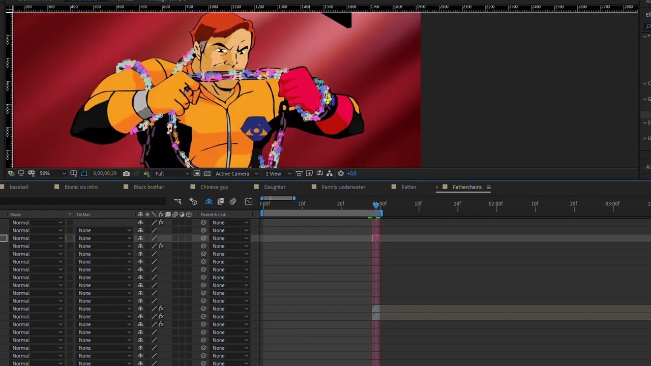
Task: Switch to the Father tab
Action: pos(409,187)
